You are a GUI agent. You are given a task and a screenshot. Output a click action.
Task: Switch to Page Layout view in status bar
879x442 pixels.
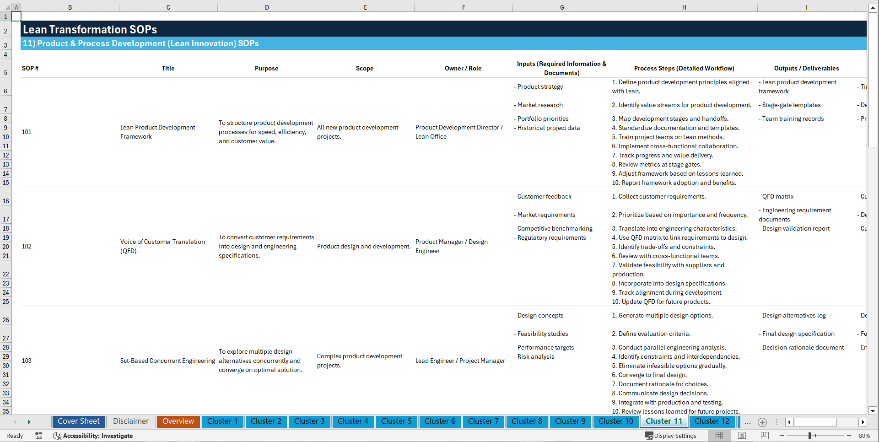742,436
